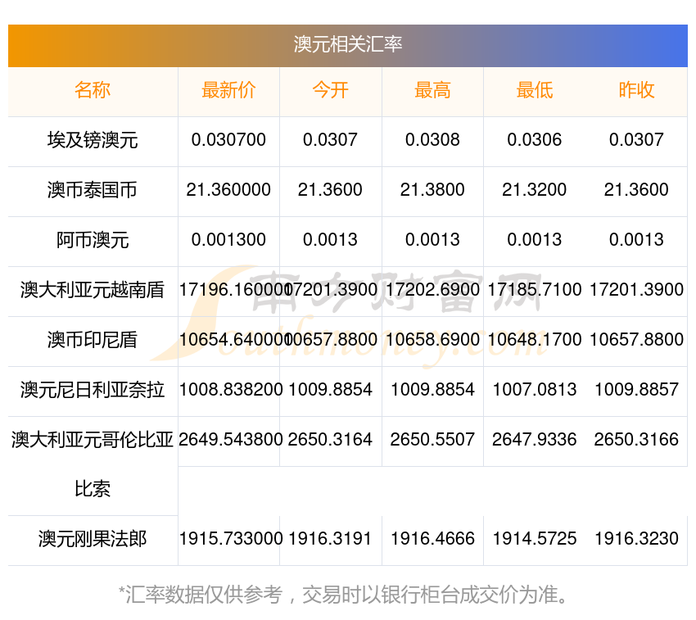This screenshot has width=696, height=620.
Task: Select the 名称 column header
Action: [93, 90]
